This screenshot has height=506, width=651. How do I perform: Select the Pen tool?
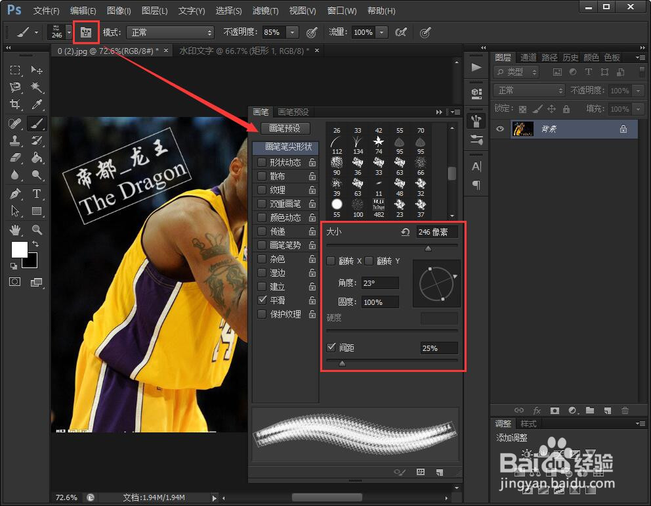[15, 194]
